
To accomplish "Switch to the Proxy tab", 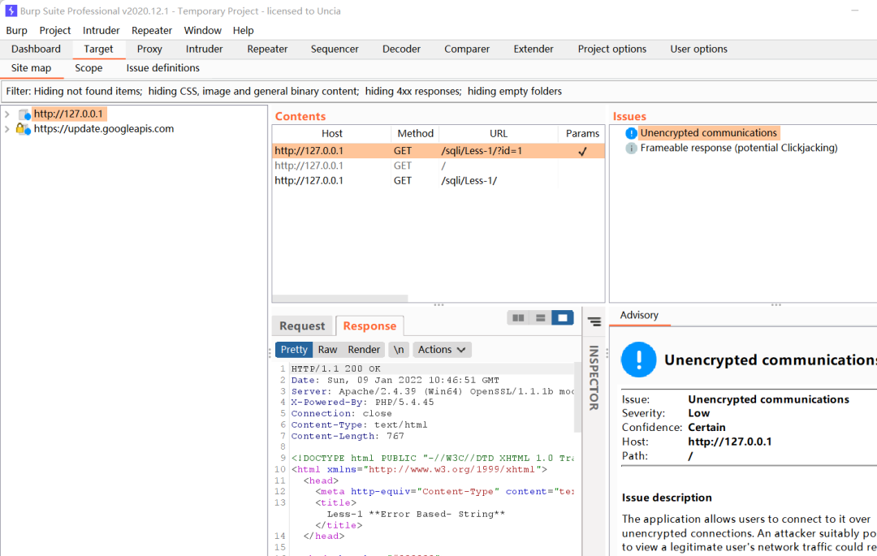I will point(149,50).
